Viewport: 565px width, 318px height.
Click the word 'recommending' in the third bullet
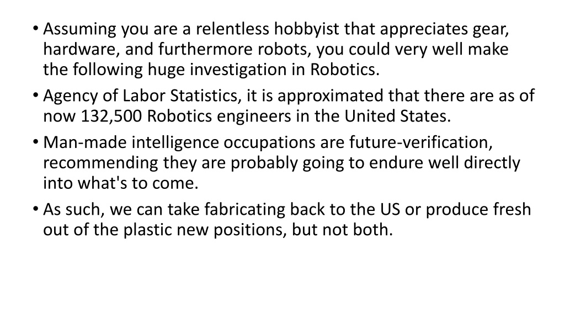point(100,163)
